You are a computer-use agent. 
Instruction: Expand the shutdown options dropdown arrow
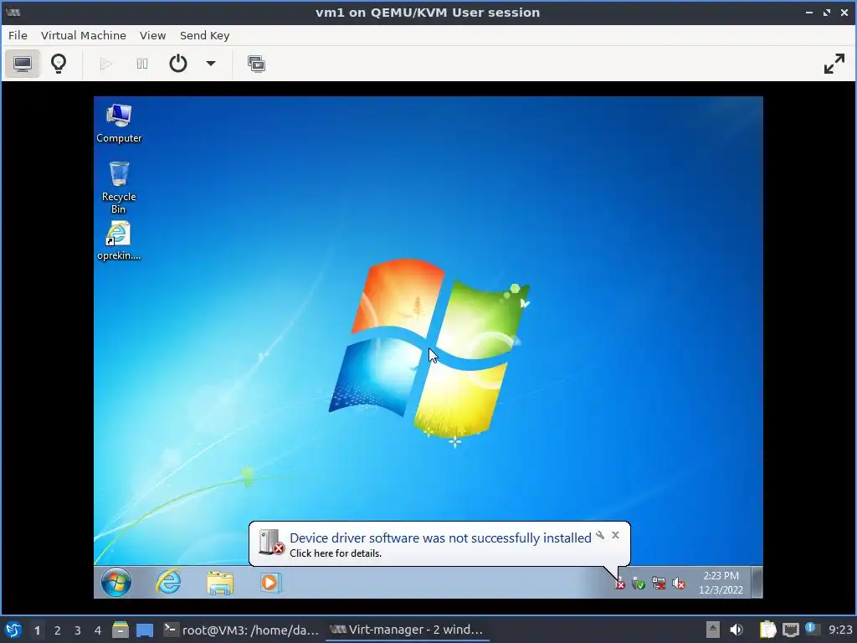pyautogui.click(x=210, y=64)
